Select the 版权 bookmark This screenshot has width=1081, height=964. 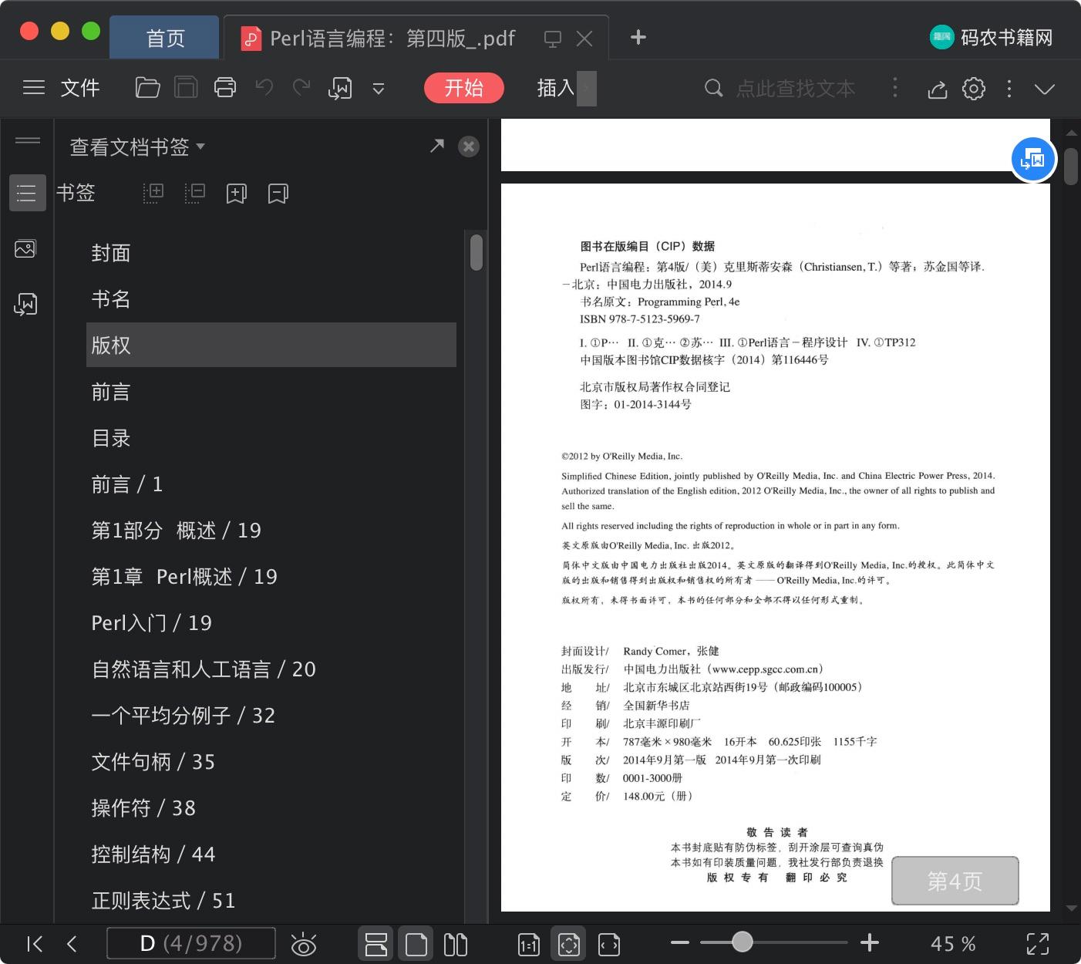coord(271,345)
